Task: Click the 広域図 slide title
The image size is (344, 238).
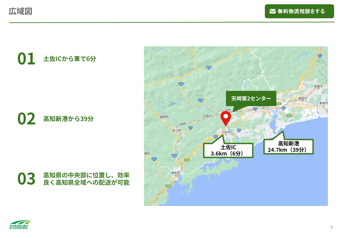Action: coord(21,11)
